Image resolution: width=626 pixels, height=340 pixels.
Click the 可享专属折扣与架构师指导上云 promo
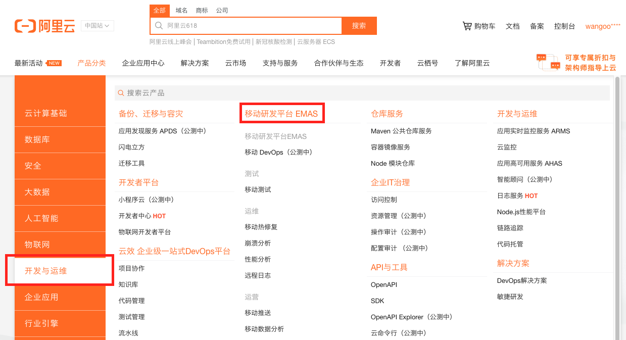590,63
